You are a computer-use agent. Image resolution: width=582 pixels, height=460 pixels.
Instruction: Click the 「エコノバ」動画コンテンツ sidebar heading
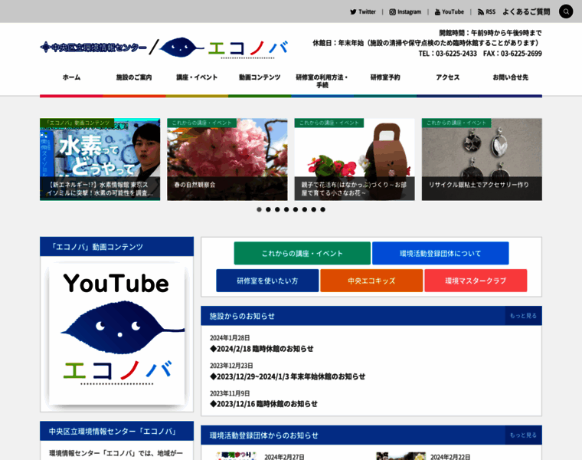click(117, 247)
